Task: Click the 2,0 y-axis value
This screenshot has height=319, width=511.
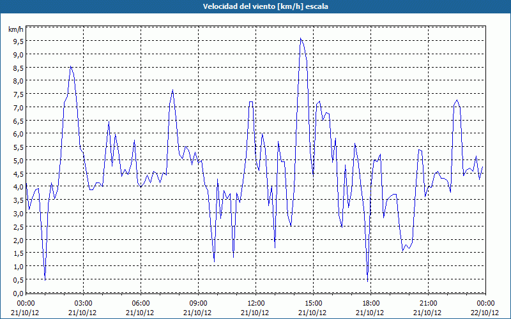Action: pos(19,241)
